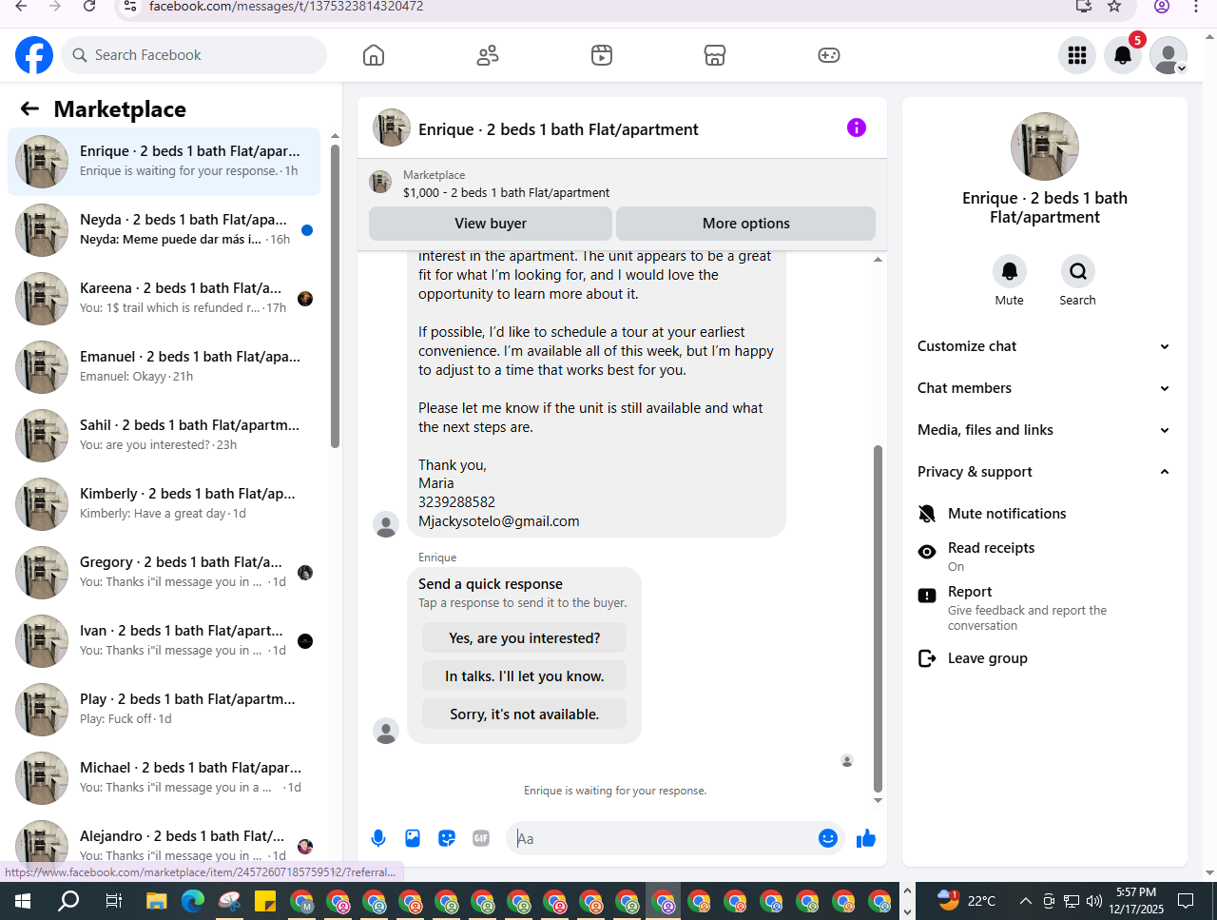Open Windows notification center icon

[1186, 900]
